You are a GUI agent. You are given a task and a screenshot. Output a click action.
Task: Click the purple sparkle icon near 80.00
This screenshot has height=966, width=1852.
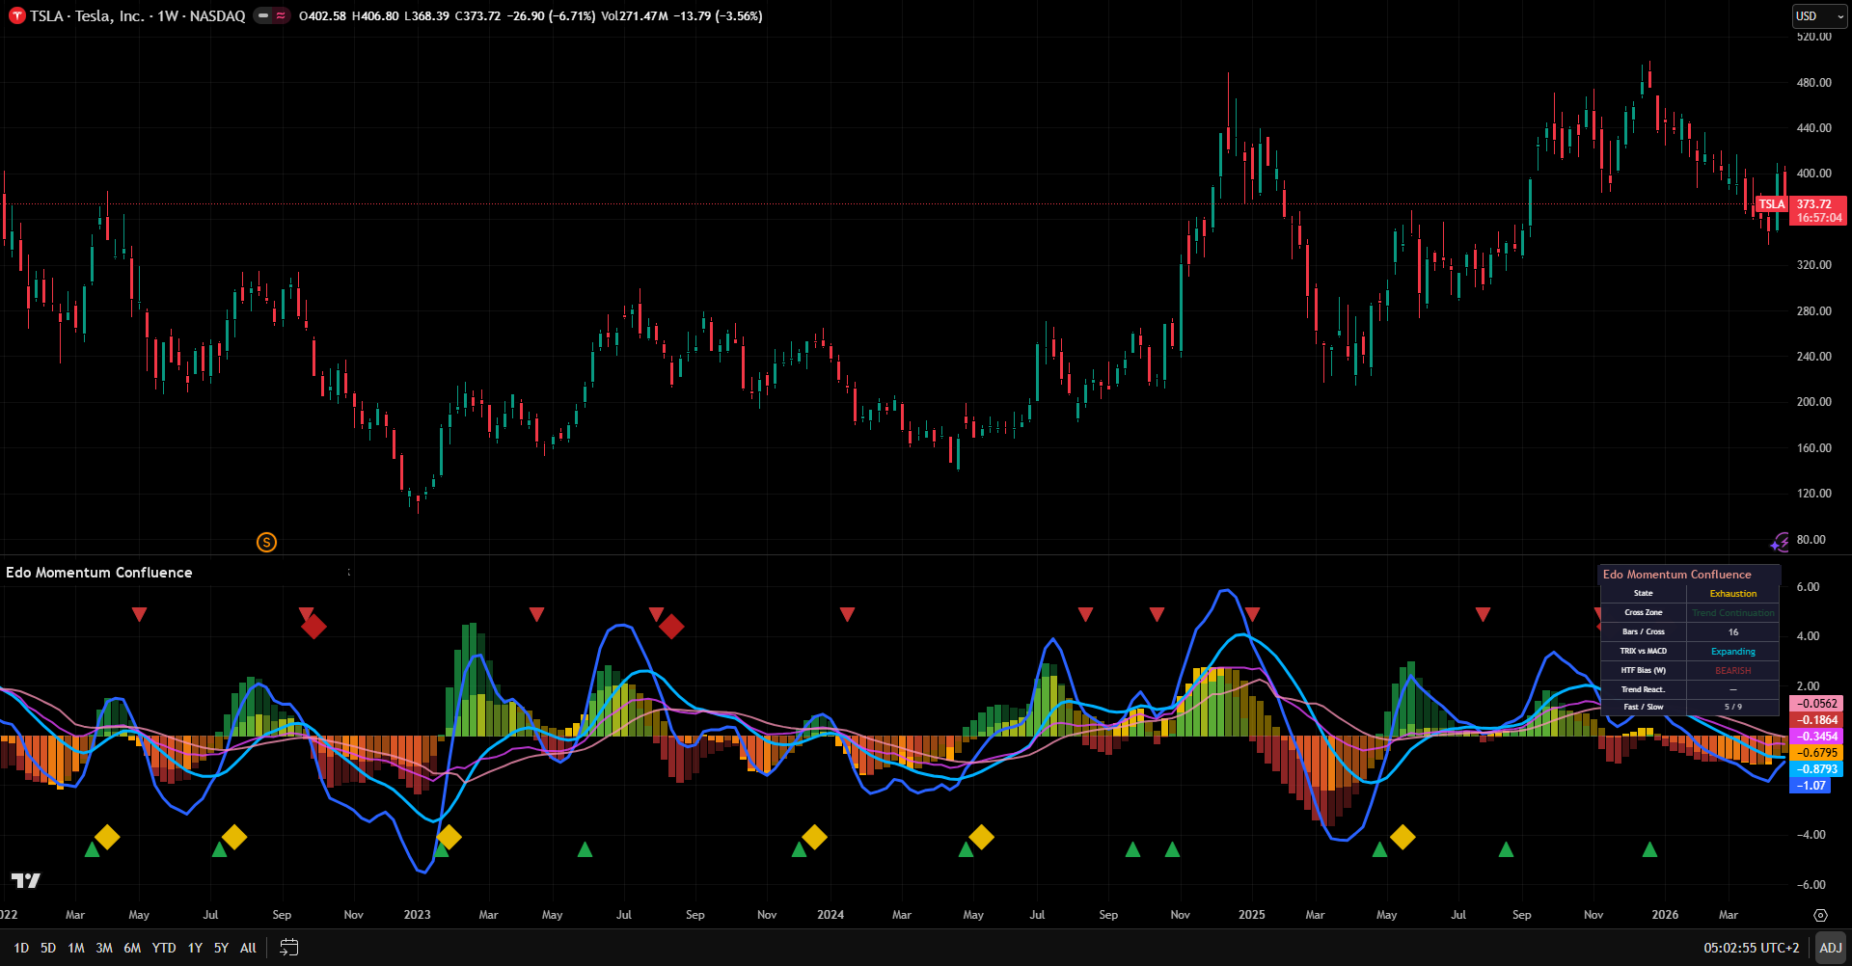[1780, 543]
